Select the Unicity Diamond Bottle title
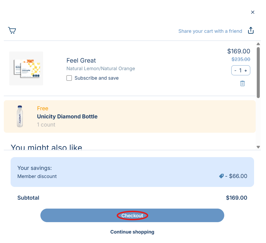 pyautogui.click(x=67, y=116)
